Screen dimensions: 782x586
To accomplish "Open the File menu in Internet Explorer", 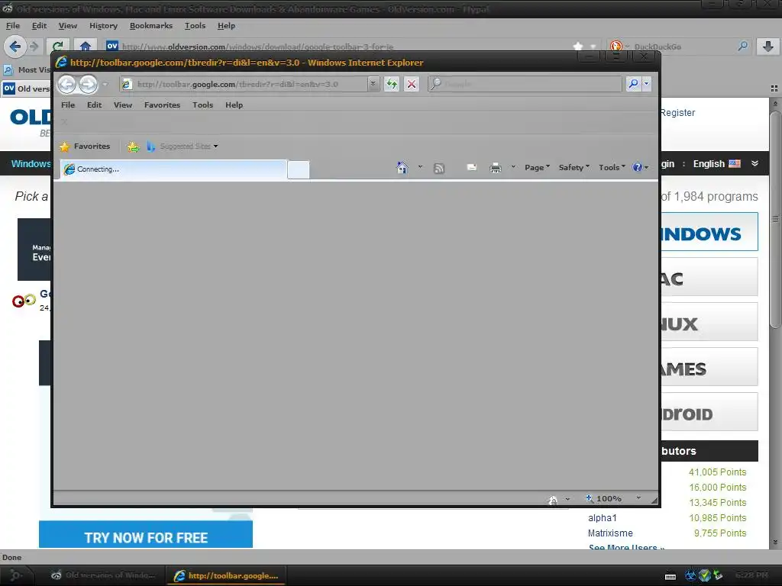I will pyautogui.click(x=68, y=105).
